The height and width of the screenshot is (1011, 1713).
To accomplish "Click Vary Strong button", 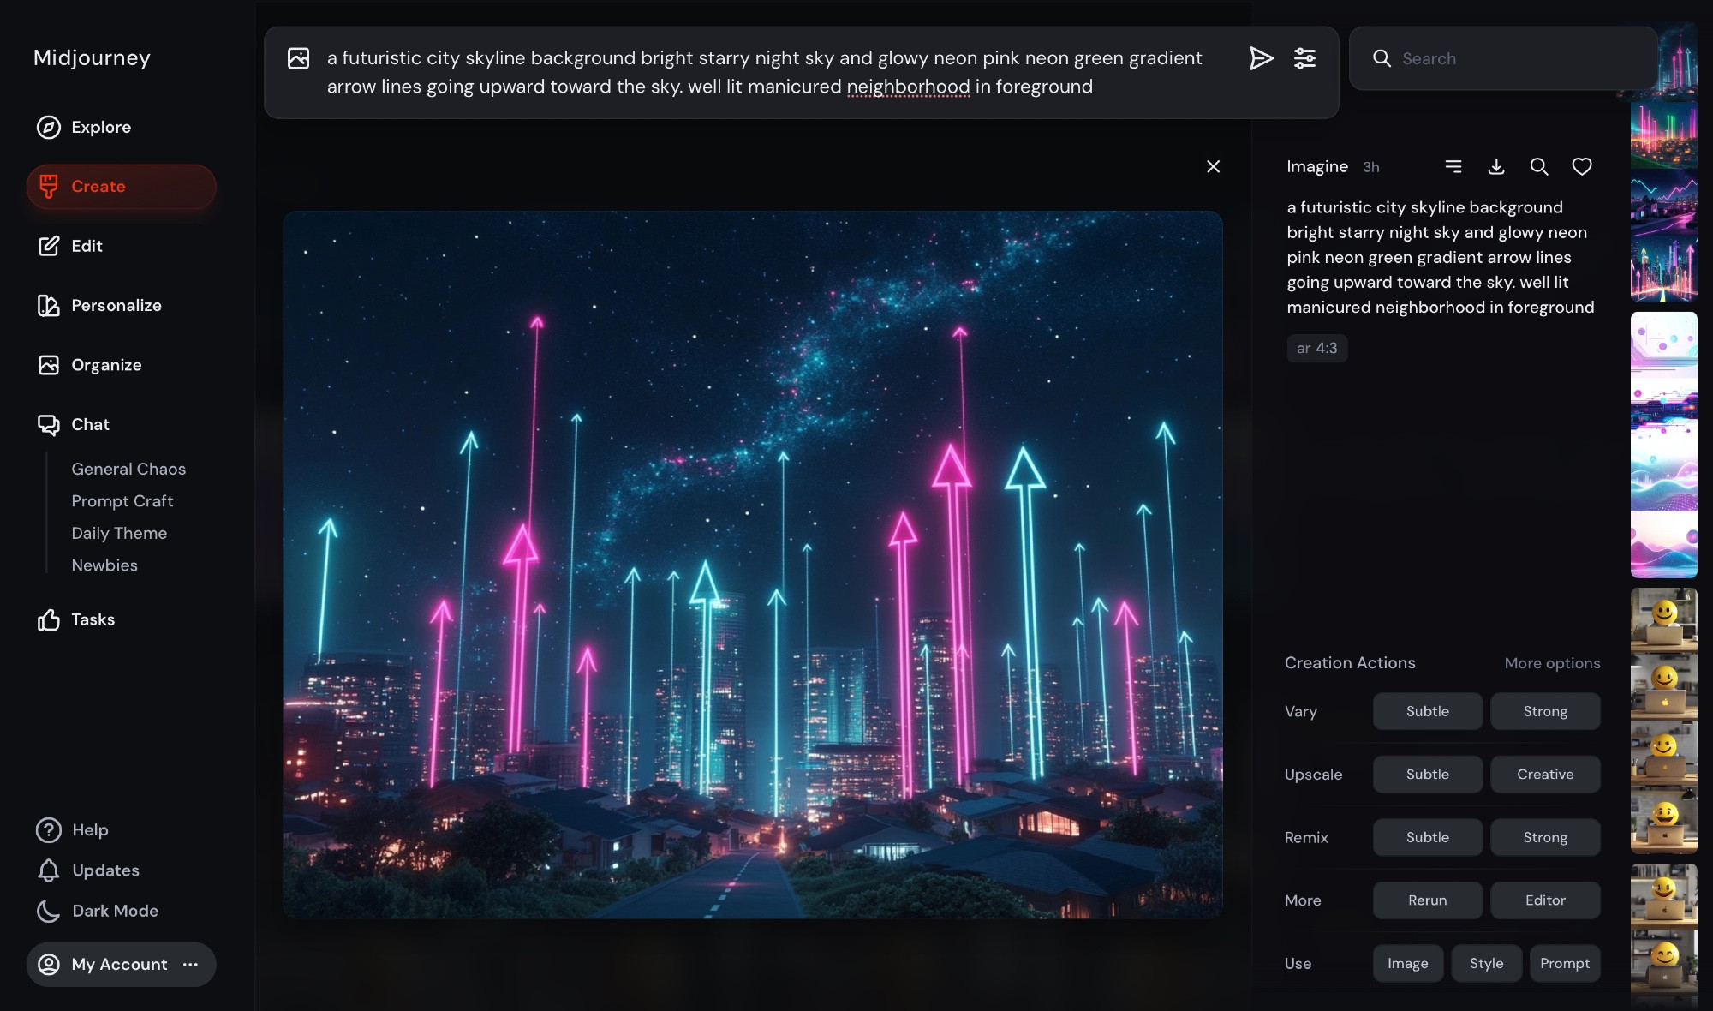I will point(1545,711).
